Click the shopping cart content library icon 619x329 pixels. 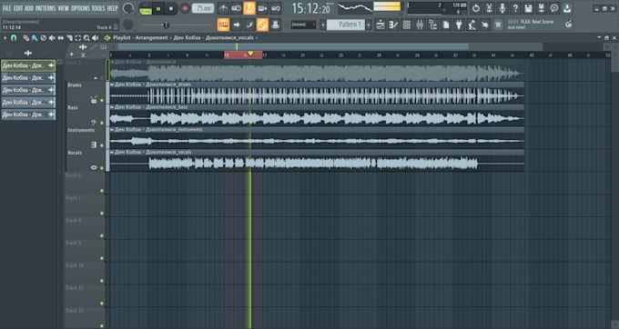point(498,25)
